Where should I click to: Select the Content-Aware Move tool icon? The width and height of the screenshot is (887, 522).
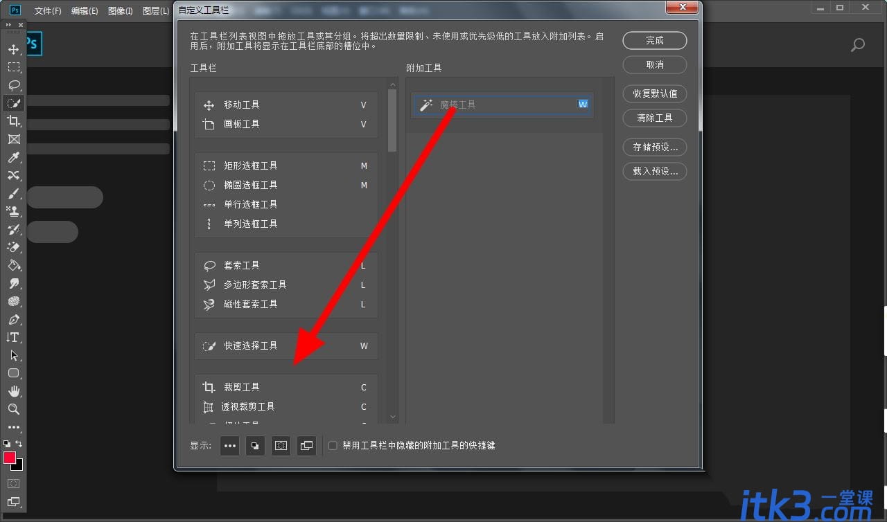pyautogui.click(x=13, y=175)
